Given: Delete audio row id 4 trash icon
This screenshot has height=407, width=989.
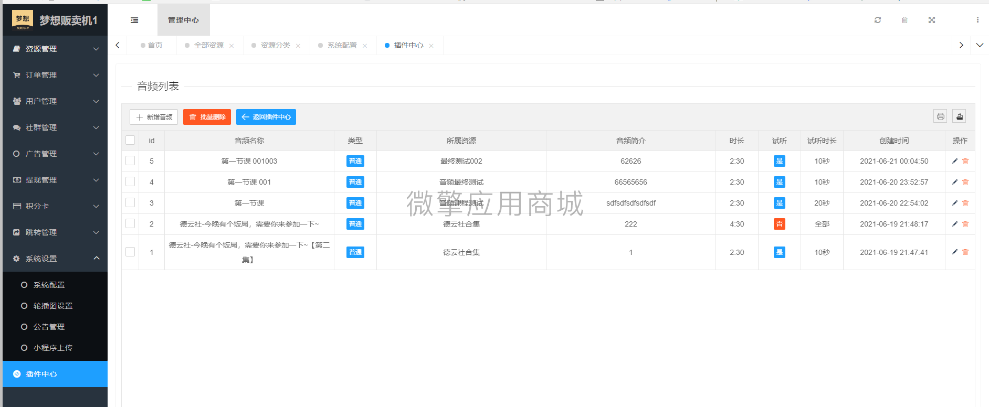Looking at the screenshot, I should click(965, 182).
